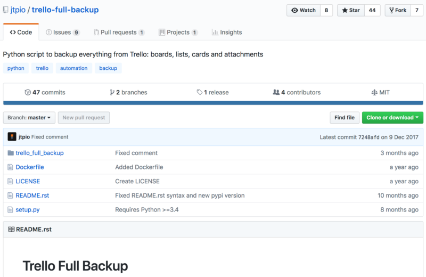
Task: Click the book icon in README.rst header
Action: pos(11,229)
